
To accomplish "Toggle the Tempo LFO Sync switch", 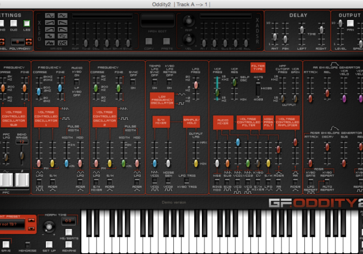I will click(155, 83).
